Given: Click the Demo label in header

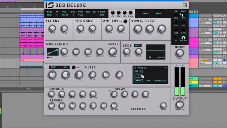Looking at the screenshot, I should point(145,14).
